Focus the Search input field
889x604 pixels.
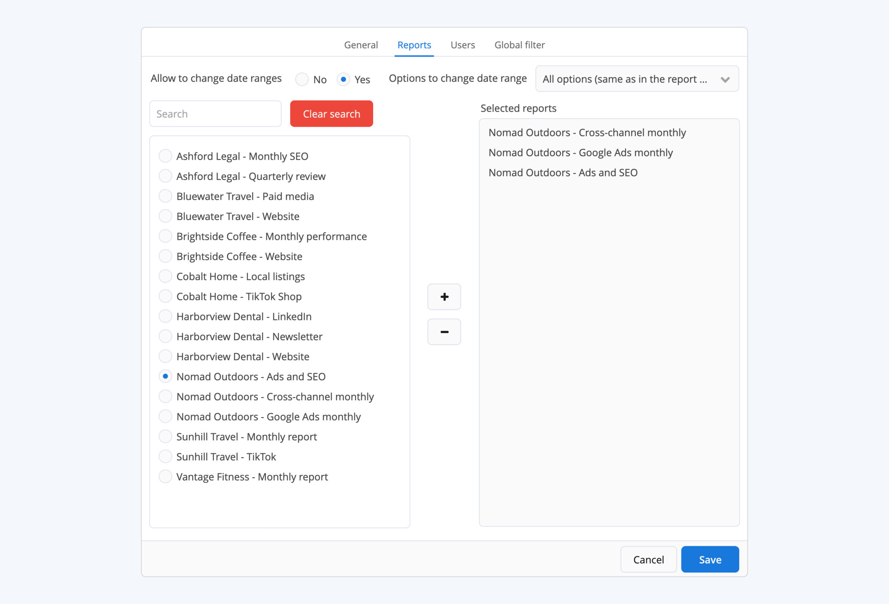[x=216, y=114]
